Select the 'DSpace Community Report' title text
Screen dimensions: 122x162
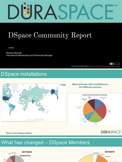50,35
